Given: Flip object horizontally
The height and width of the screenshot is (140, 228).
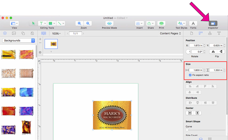Looking at the screenshot, I should point(213,51).
